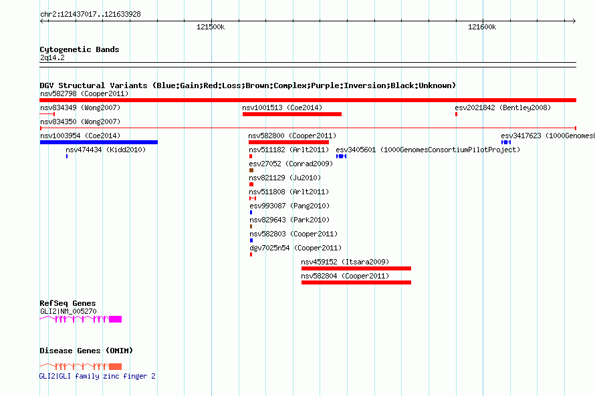This screenshot has height=396, width=595.
Task: Click the nsv511182 (Arlt2011) label
Action: (289, 150)
